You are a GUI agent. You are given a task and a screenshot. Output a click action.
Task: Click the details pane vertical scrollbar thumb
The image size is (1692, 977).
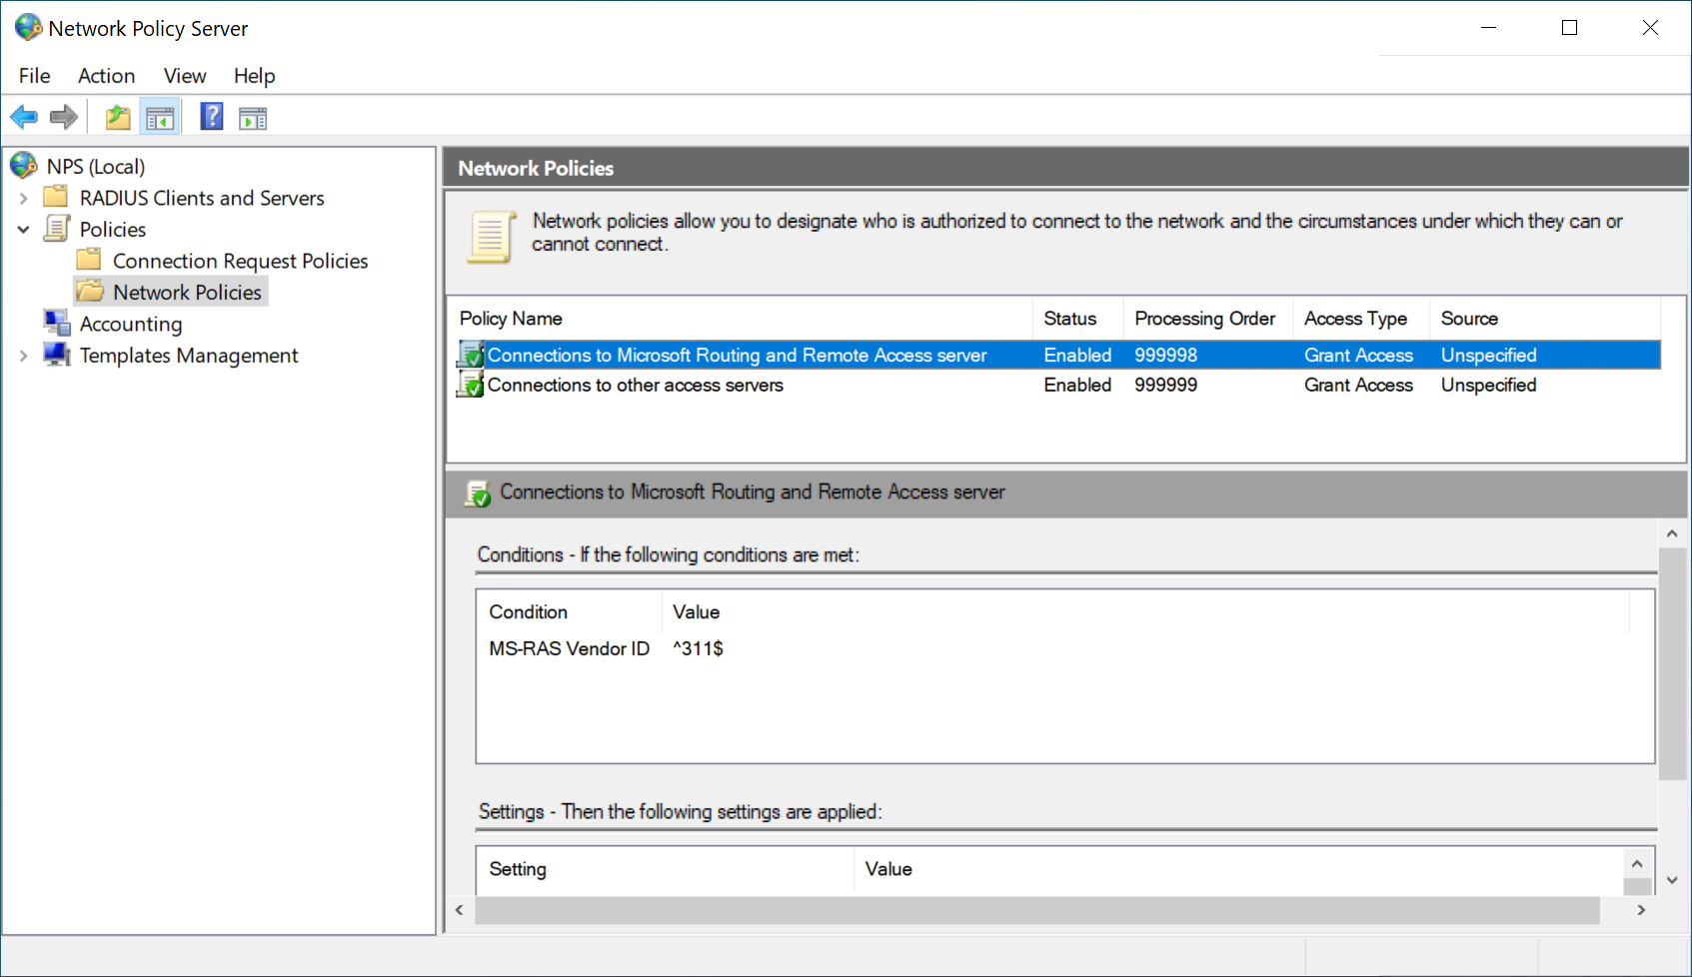click(1671, 661)
